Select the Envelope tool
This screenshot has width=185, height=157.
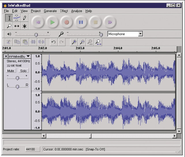[17, 18]
